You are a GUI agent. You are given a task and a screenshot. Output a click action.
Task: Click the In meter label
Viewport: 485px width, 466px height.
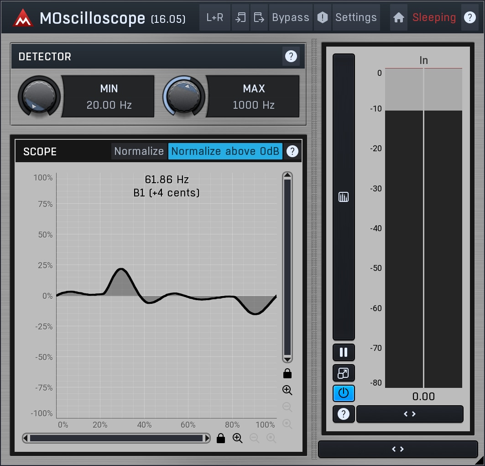(424, 60)
